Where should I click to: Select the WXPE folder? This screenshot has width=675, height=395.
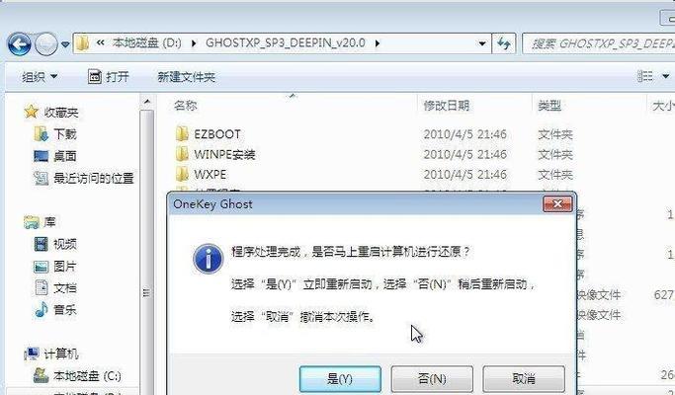click(201, 174)
